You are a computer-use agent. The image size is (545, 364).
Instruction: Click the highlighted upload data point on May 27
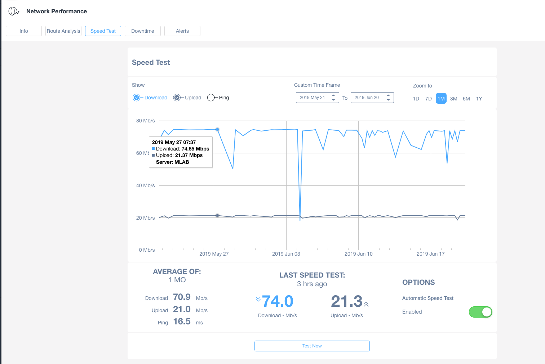pyautogui.click(x=217, y=215)
